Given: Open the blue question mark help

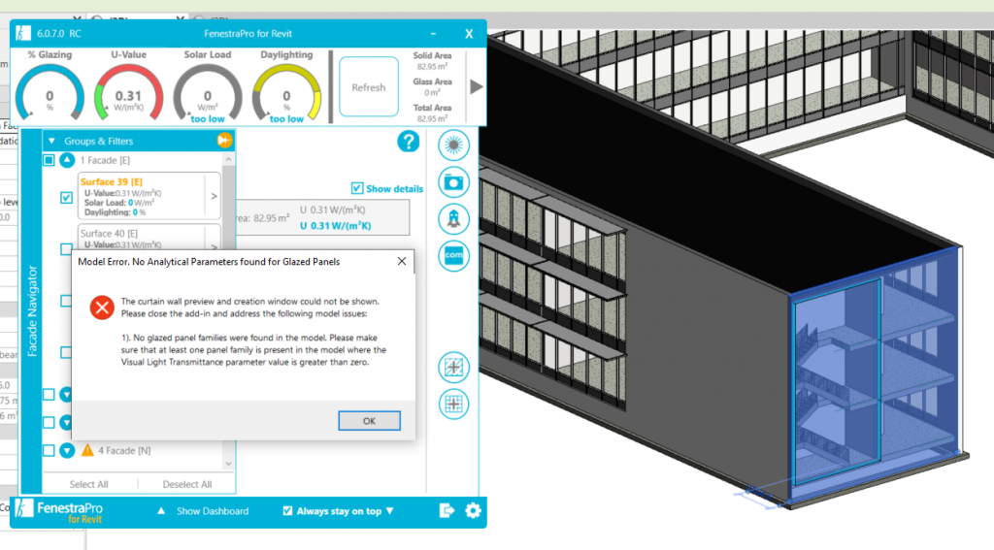Looking at the screenshot, I should (x=409, y=142).
